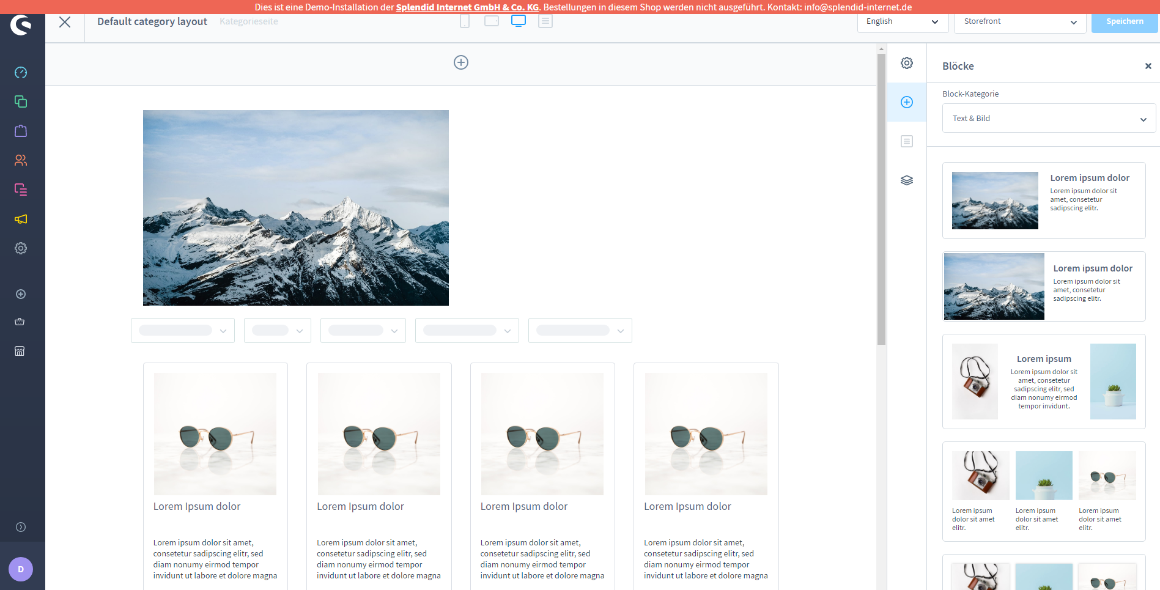Switch to desktop preview

click(x=519, y=21)
